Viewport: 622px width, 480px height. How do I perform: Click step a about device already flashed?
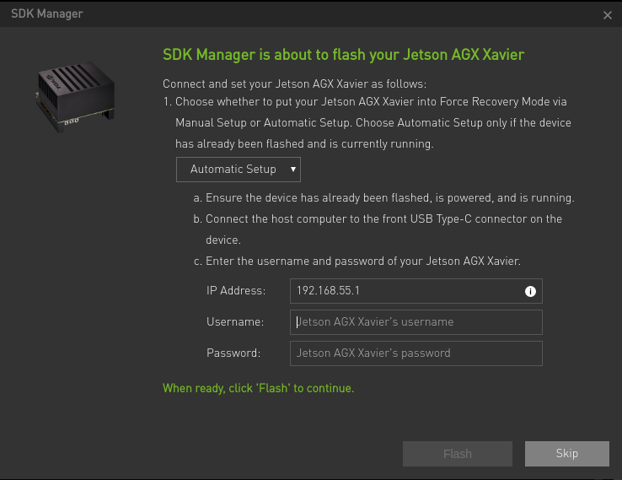383,199
